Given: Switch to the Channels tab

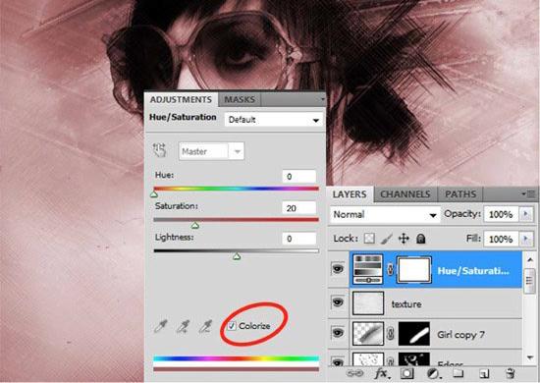Looking at the screenshot, I should point(405,194).
